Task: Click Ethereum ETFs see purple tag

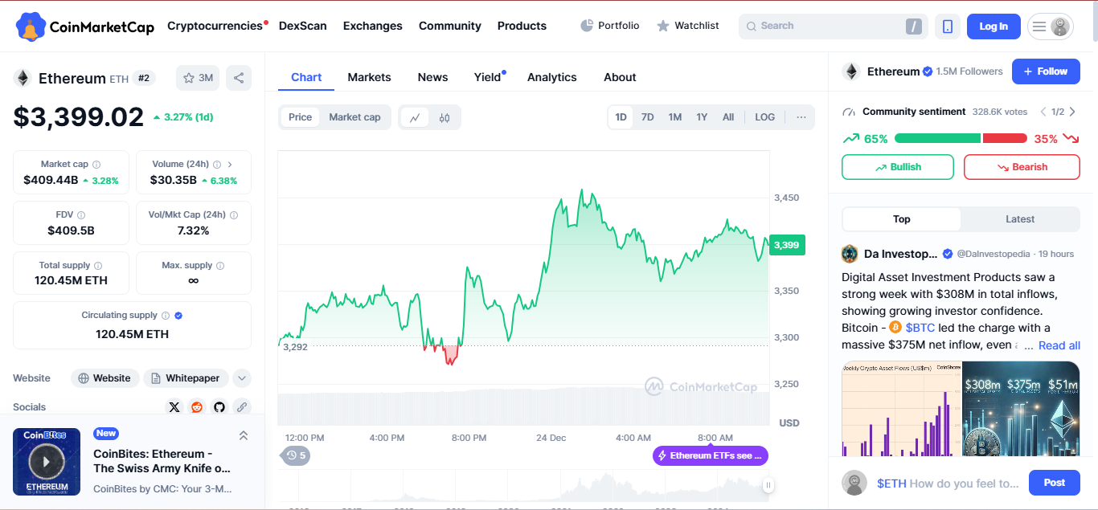Action: (x=711, y=455)
